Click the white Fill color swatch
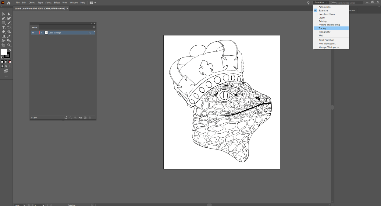 4,52
